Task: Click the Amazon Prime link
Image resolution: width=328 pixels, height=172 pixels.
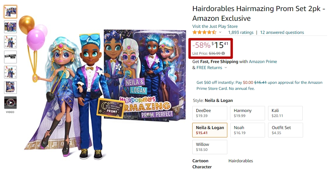Action: 263,62
